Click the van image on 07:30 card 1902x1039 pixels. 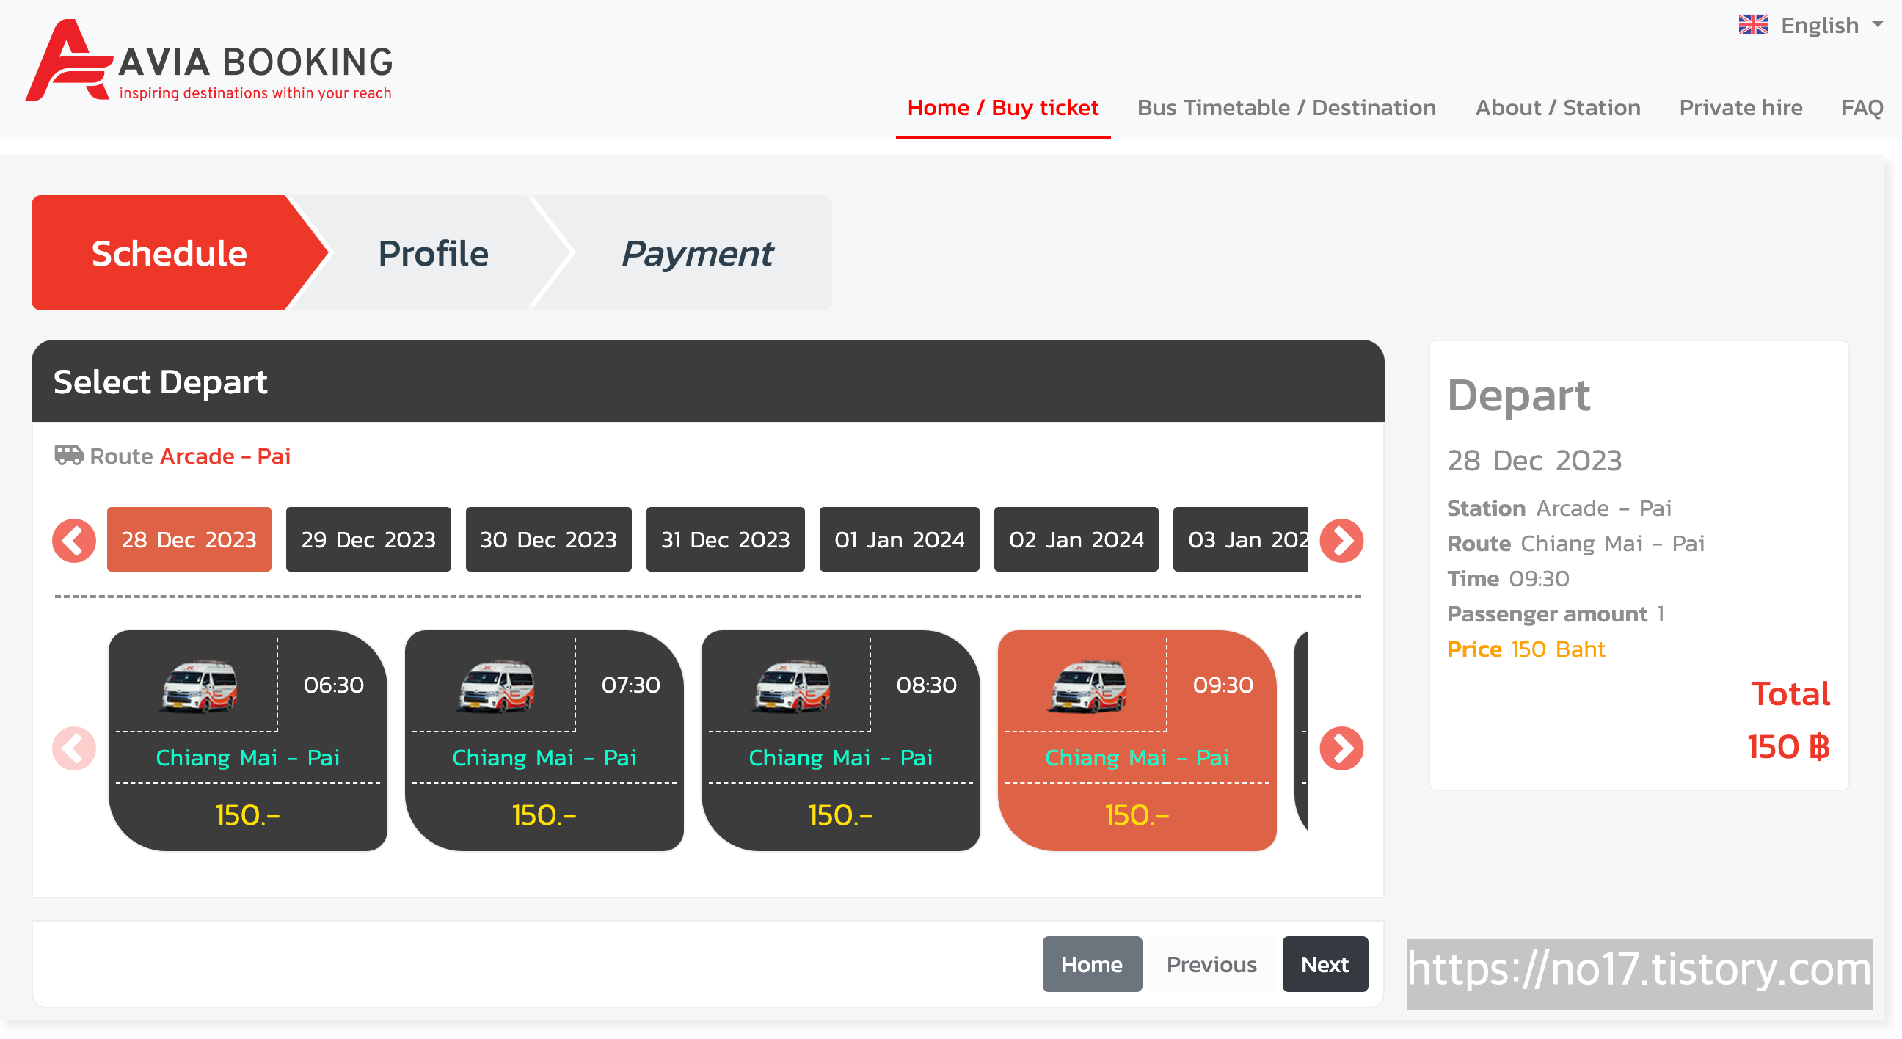[496, 686]
